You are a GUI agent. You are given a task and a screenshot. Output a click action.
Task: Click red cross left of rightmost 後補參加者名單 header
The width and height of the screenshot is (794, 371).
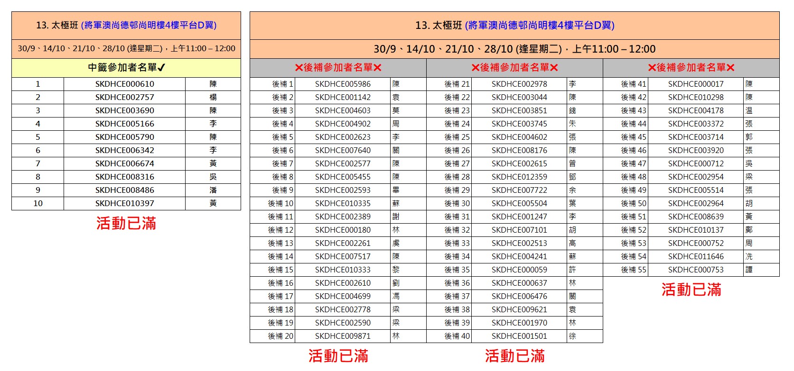tap(652, 68)
